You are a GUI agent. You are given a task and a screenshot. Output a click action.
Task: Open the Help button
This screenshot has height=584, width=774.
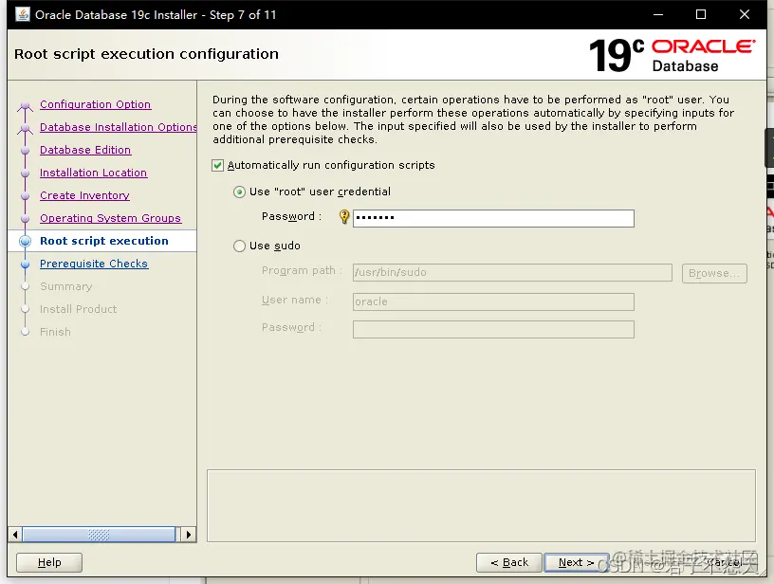(49, 562)
